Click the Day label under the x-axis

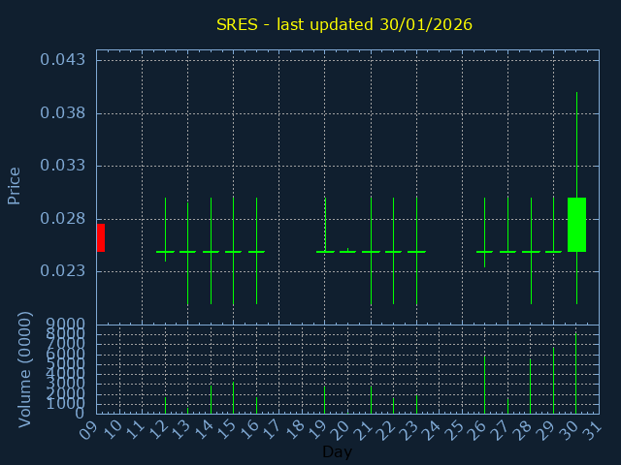[x=337, y=451]
